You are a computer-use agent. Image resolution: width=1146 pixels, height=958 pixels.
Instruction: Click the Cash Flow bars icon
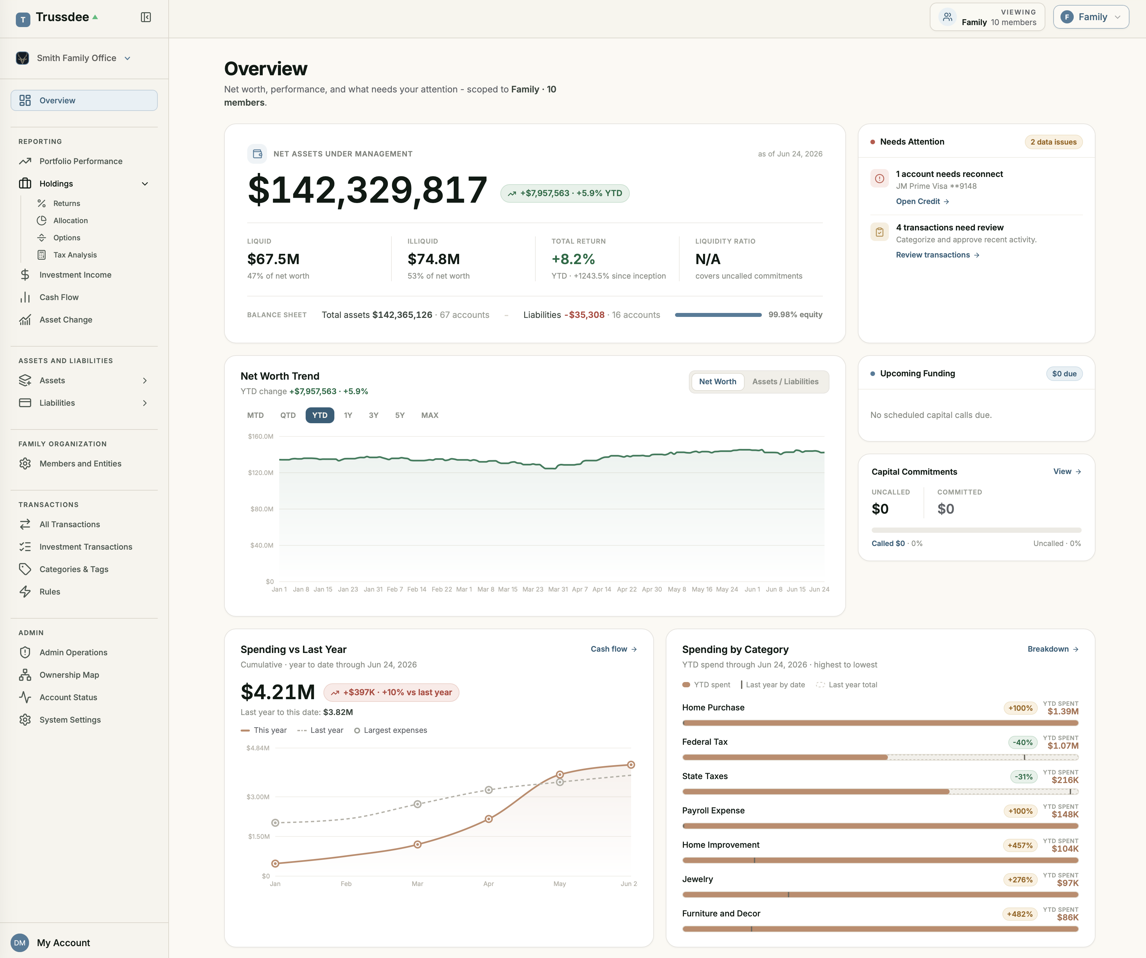tap(25, 297)
